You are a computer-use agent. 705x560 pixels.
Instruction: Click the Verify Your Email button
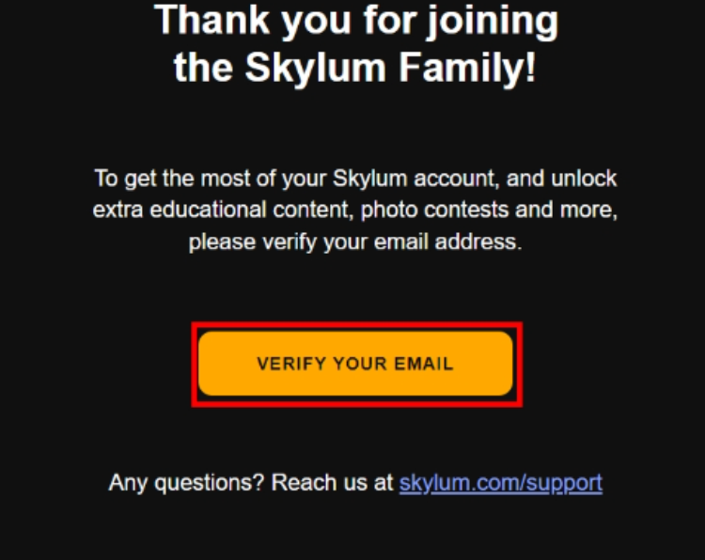[355, 364]
